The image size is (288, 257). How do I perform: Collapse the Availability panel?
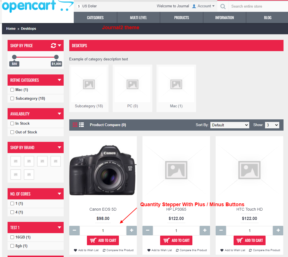[x=59, y=114]
